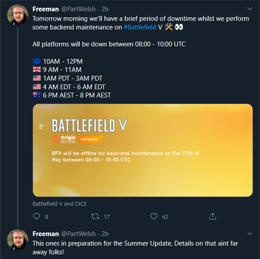Click the Origin Access logo in the banner
The width and height of the screenshot is (260, 259).
pos(64,139)
